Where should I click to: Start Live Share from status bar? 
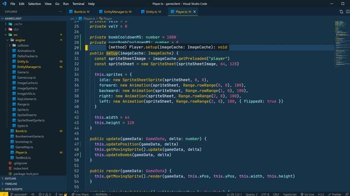click(80, 194)
